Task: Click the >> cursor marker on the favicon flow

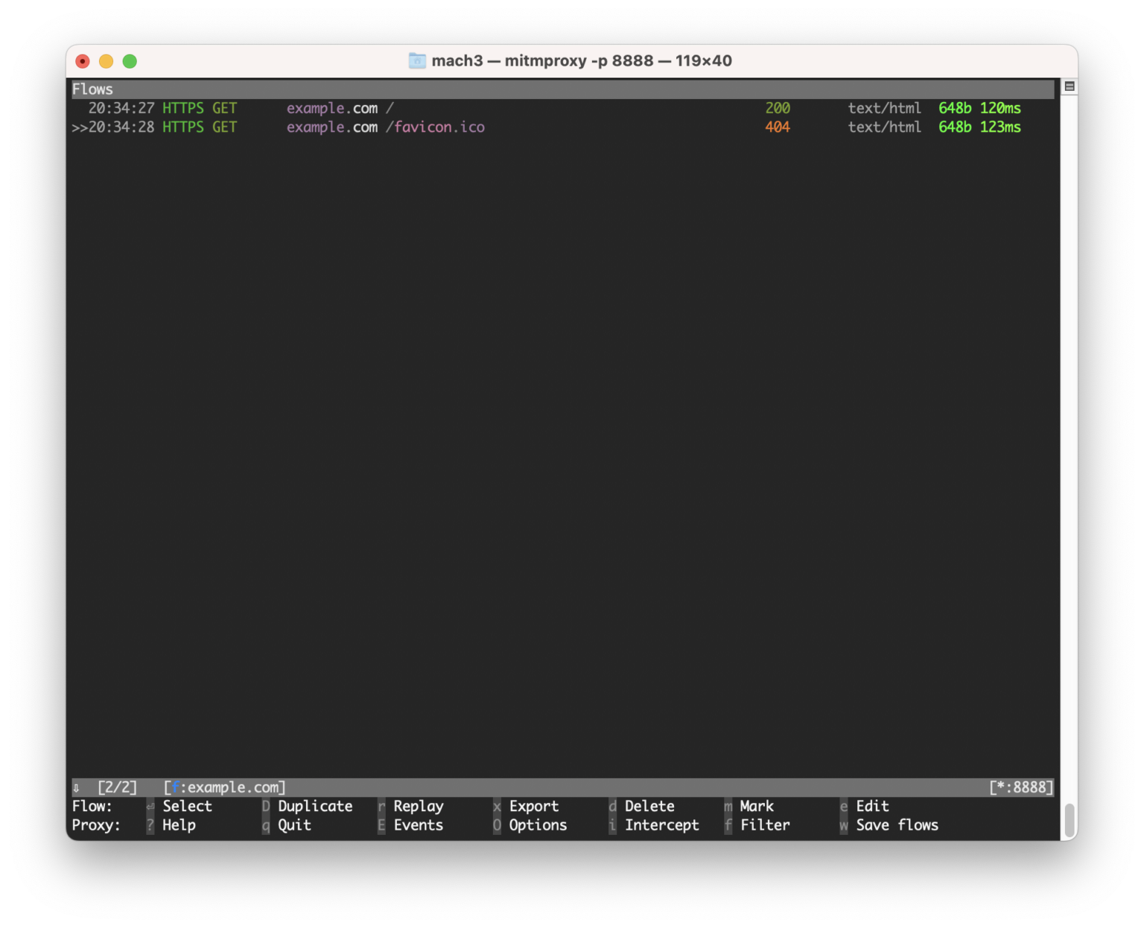Action: [79, 127]
